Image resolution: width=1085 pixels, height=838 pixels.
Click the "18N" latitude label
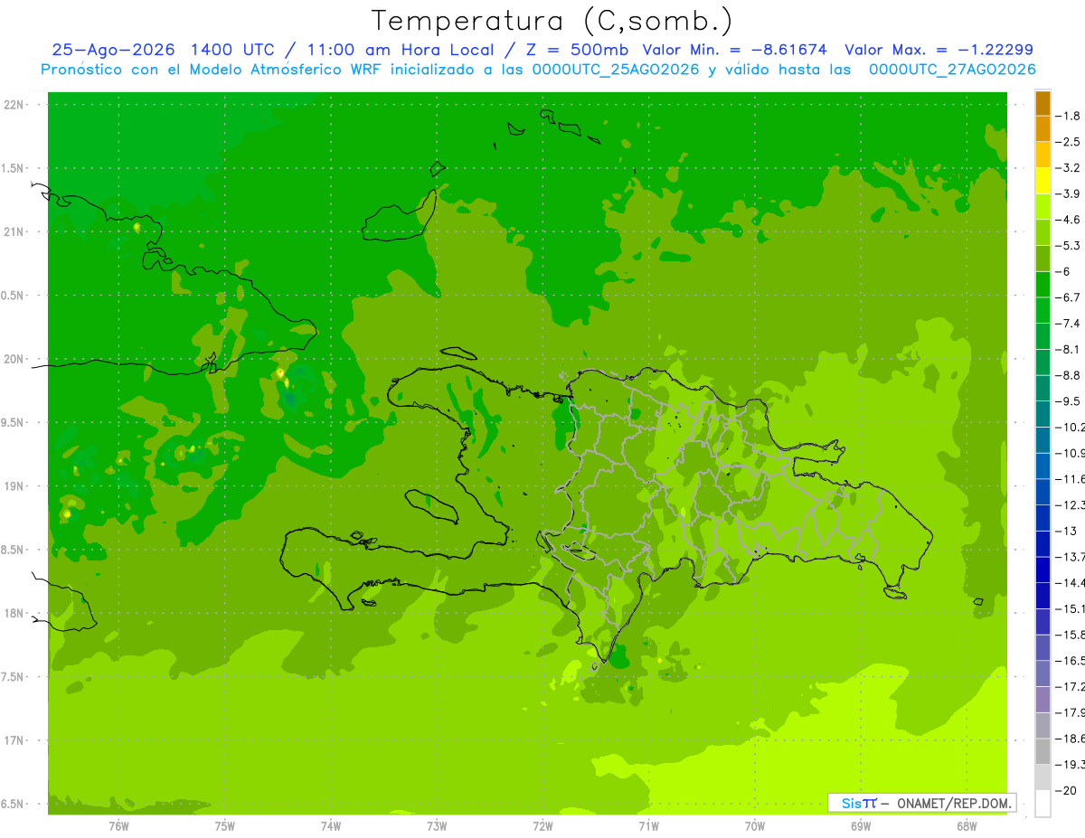(x=15, y=613)
